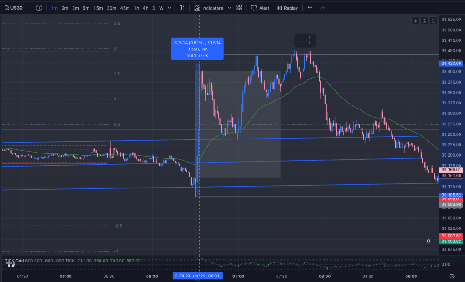The height and width of the screenshot is (282, 465).
Task: Click the scroll-to-latest-bar double arrow
Action: click(428, 241)
